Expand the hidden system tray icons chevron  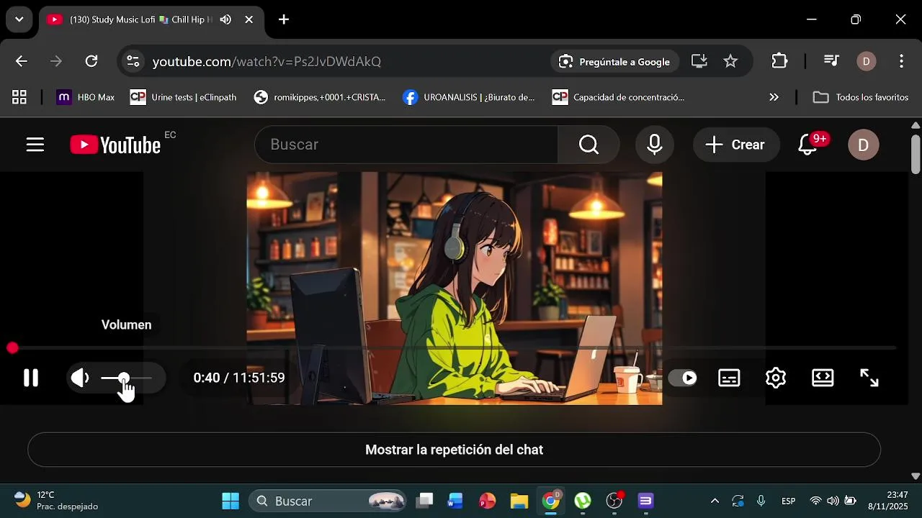coord(715,501)
